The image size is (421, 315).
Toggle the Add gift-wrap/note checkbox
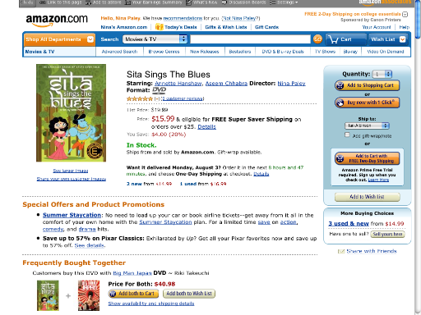pyautogui.click(x=347, y=135)
